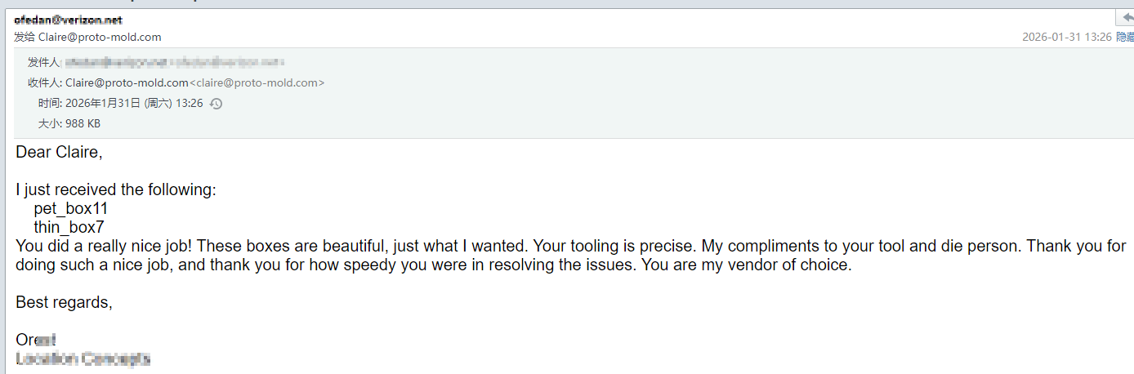Click the history clock icon beside the time
The height and width of the screenshot is (374, 1134).
coord(216,104)
